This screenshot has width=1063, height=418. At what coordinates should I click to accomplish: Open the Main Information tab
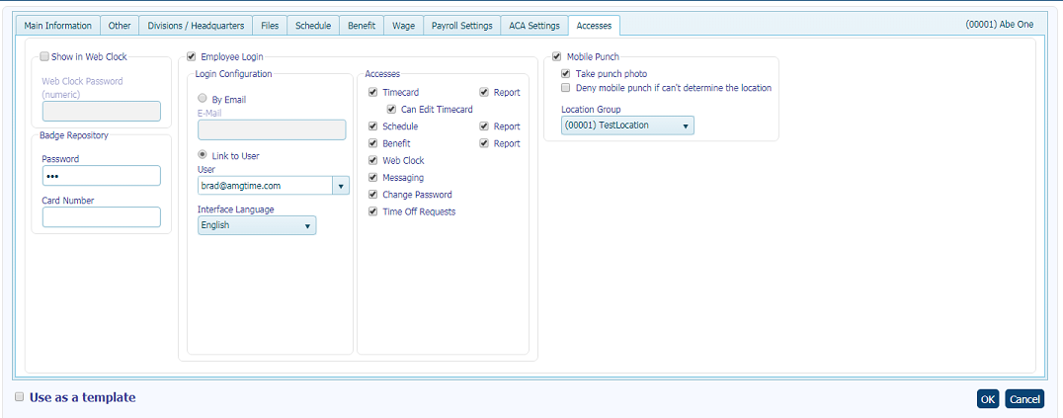click(x=58, y=25)
